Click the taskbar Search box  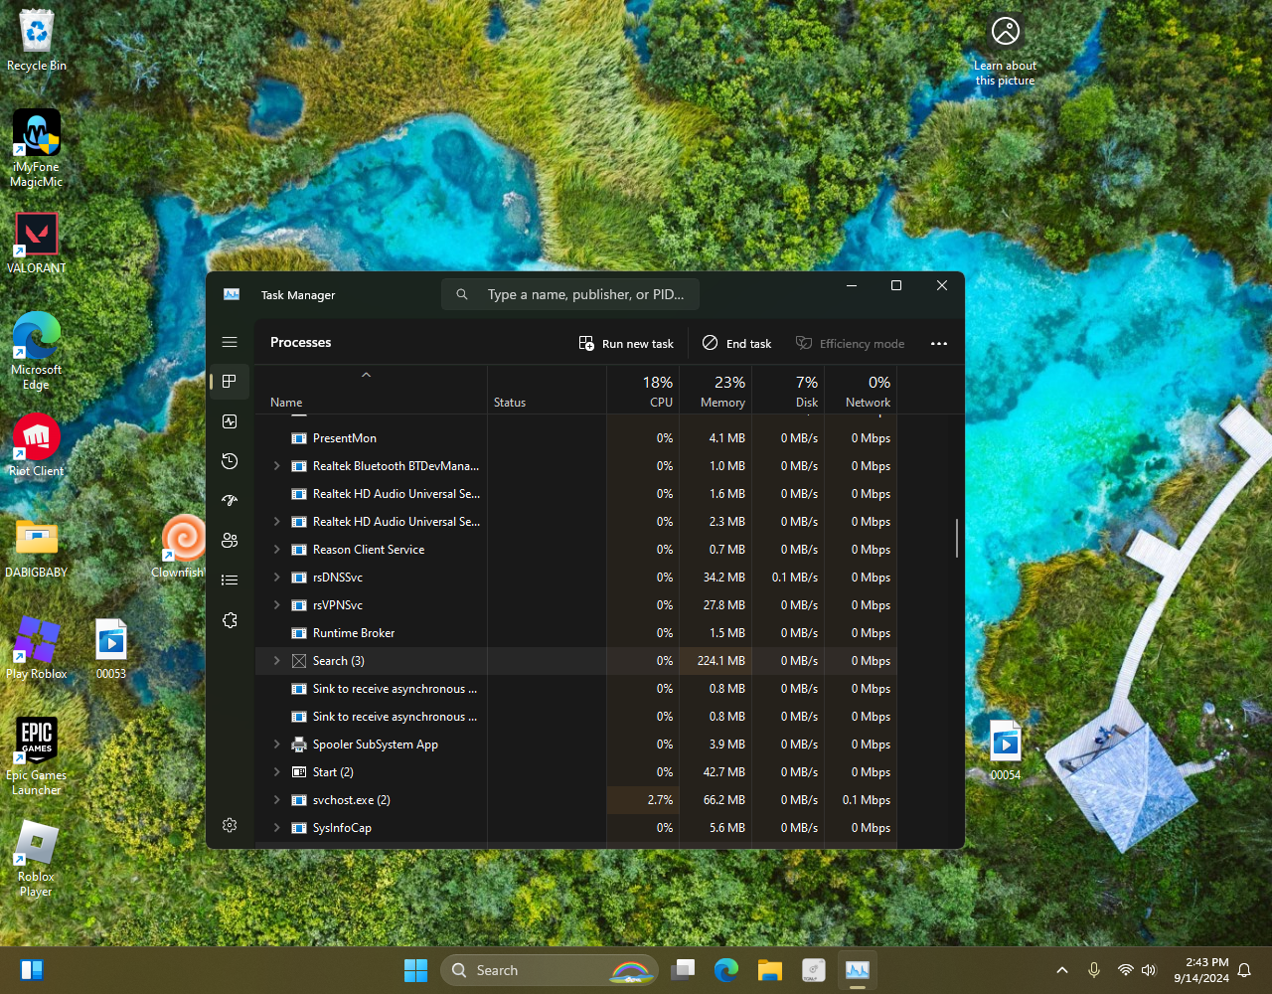(x=550, y=970)
